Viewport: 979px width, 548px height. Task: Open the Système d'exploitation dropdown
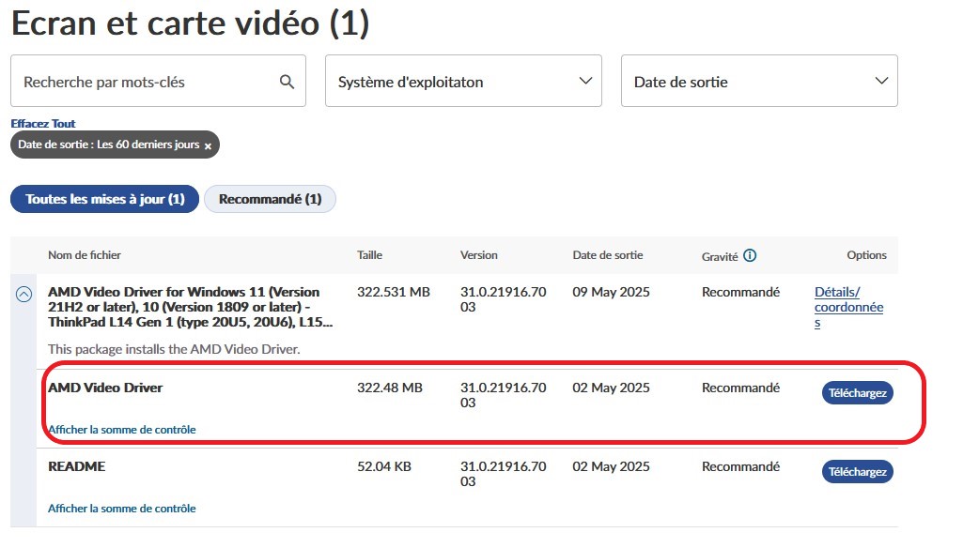click(463, 81)
